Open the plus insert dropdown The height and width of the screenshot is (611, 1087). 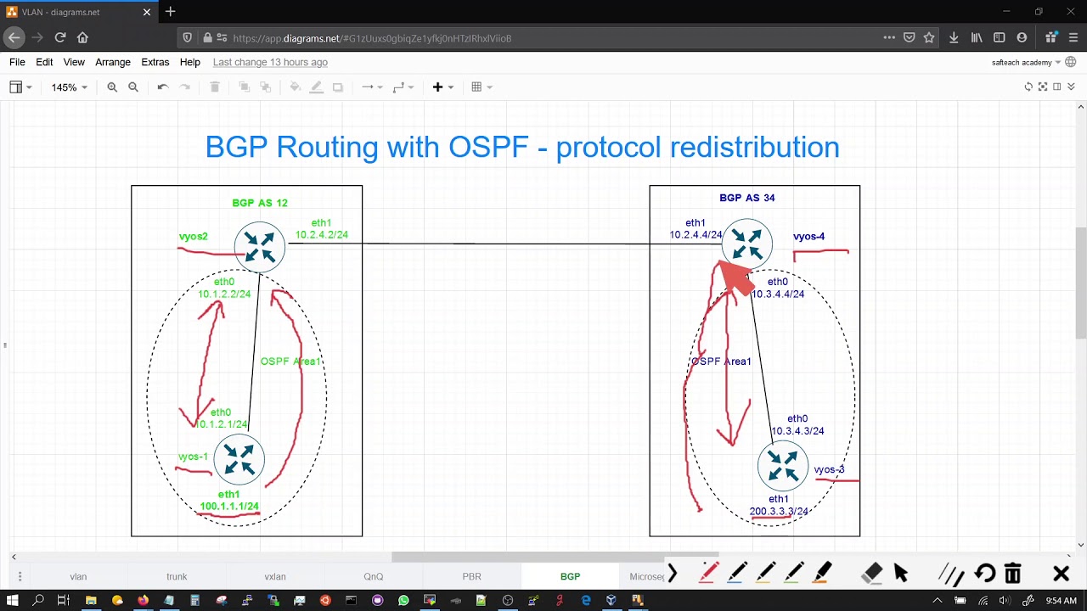tap(443, 87)
